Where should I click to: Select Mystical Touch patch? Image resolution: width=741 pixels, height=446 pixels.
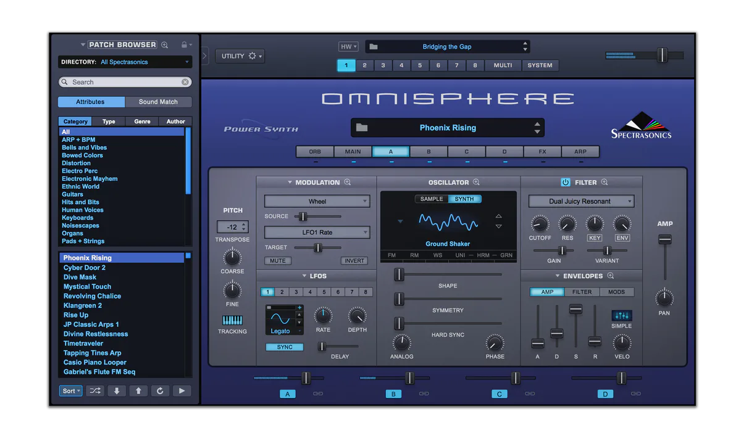pos(87,287)
